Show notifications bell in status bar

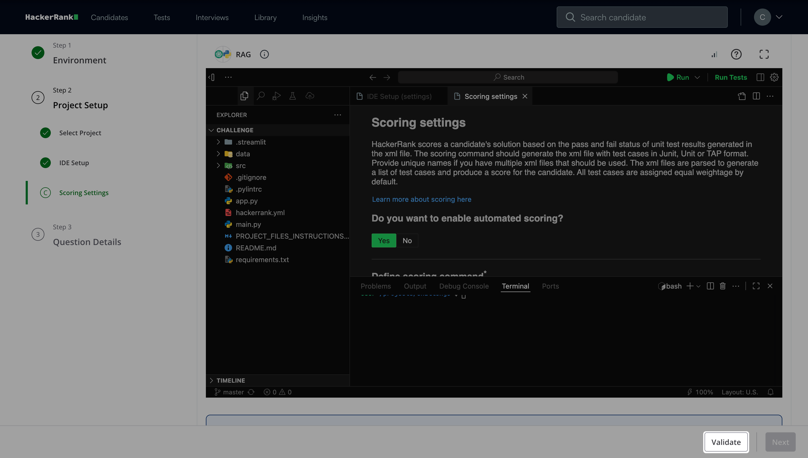point(771,392)
